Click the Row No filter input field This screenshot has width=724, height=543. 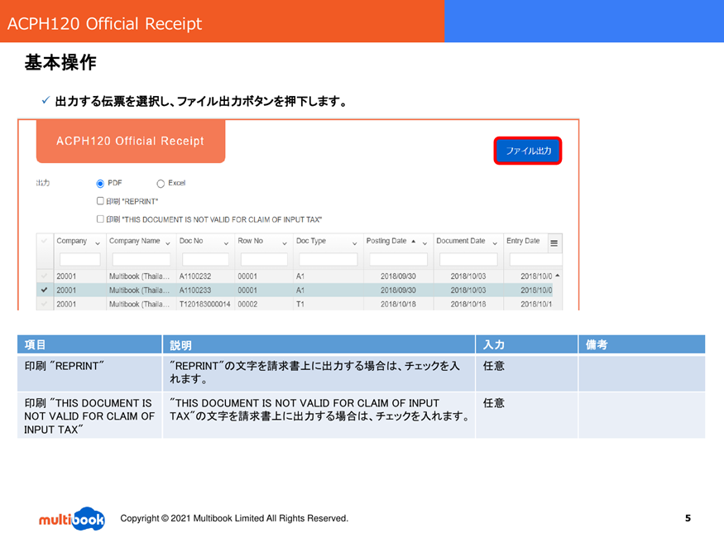pyautogui.click(x=264, y=259)
